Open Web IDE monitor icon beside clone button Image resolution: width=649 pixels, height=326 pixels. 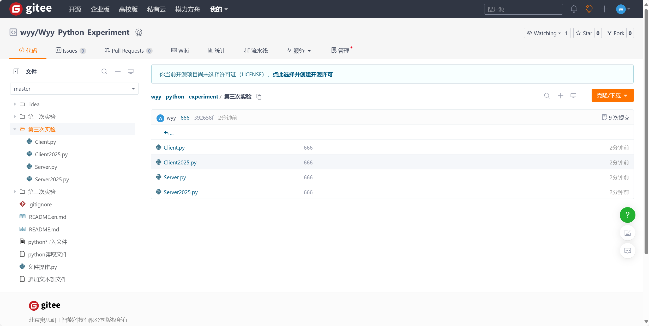click(573, 96)
